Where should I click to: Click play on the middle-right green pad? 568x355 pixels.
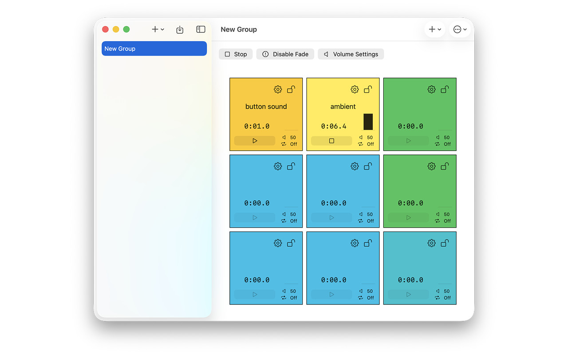click(408, 217)
